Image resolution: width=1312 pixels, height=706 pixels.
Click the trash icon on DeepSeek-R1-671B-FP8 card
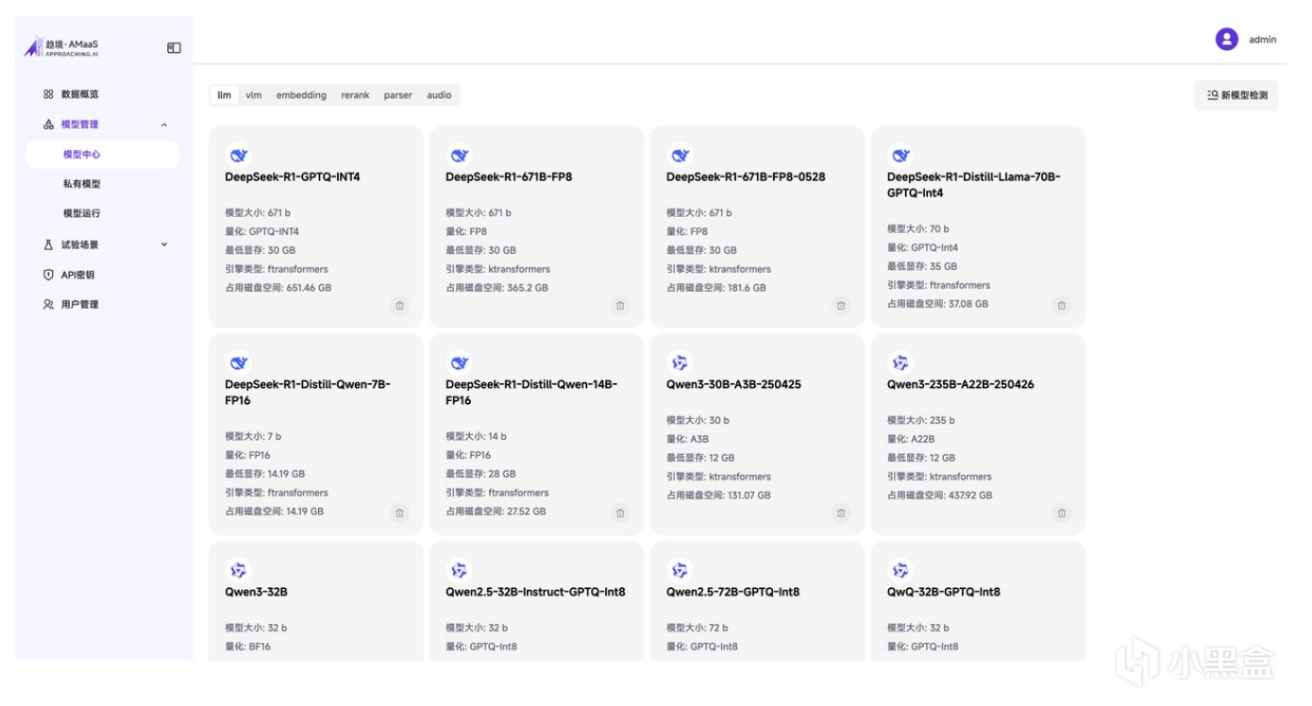tap(620, 306)
